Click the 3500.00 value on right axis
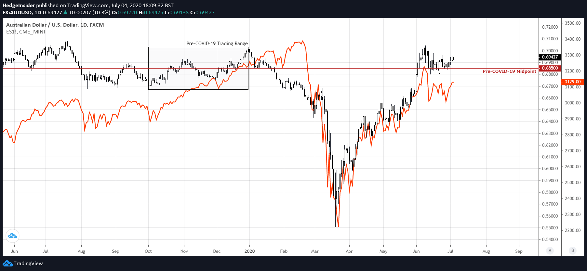The width and height of the screenshot is (587, 271). [x=573, y=23]
